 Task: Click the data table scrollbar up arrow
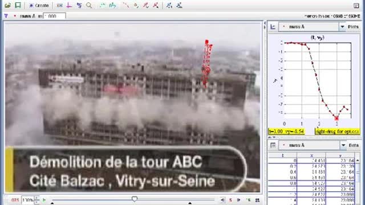coord(358,161)
